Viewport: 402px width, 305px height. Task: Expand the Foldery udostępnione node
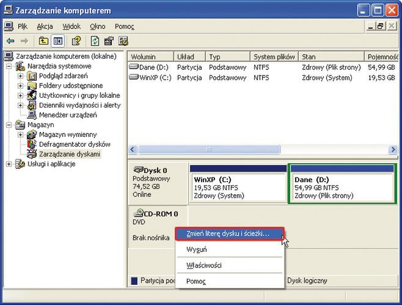pos(20,86)
